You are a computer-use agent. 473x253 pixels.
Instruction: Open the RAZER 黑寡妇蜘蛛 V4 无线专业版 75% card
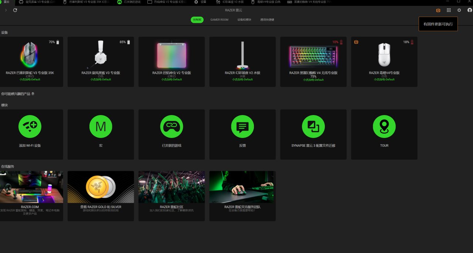(x=313, y=62)
